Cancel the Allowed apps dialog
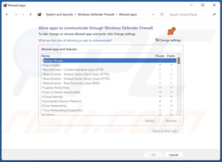This screenshot has width=222, height=162. tap(174, 155)
